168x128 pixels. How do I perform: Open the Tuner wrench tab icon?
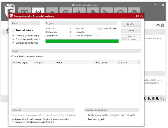tap(79, 10)
